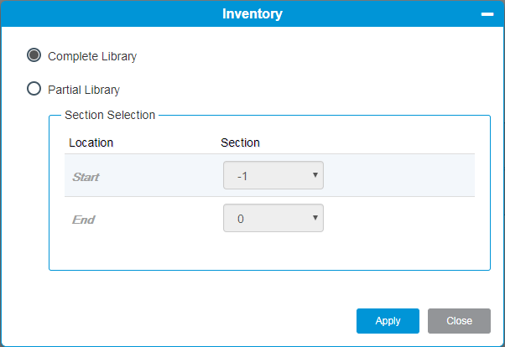This screenshot has height=347, width=505.
Task: Close the Inventory dialog using Close button
Action: (x=459, y=321)
